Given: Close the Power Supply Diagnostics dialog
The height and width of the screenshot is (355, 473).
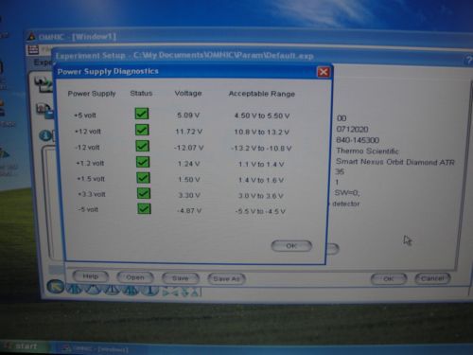Looking at the screenshot, I should 324,72.
